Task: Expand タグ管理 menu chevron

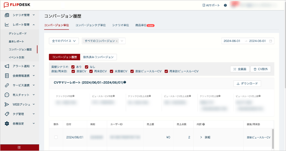Action: (34, 114)
